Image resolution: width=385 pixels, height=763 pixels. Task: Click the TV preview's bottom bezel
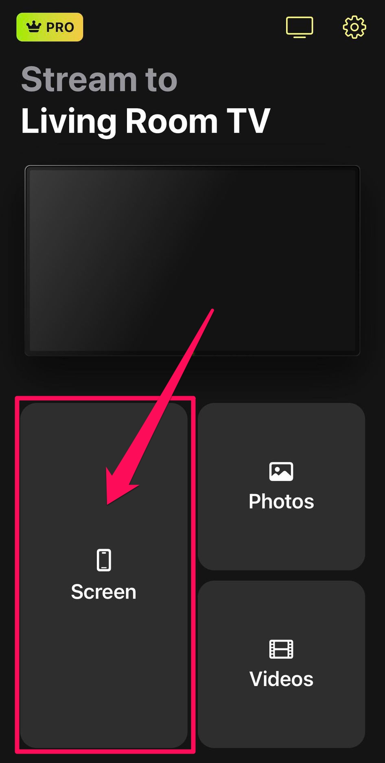192,353
